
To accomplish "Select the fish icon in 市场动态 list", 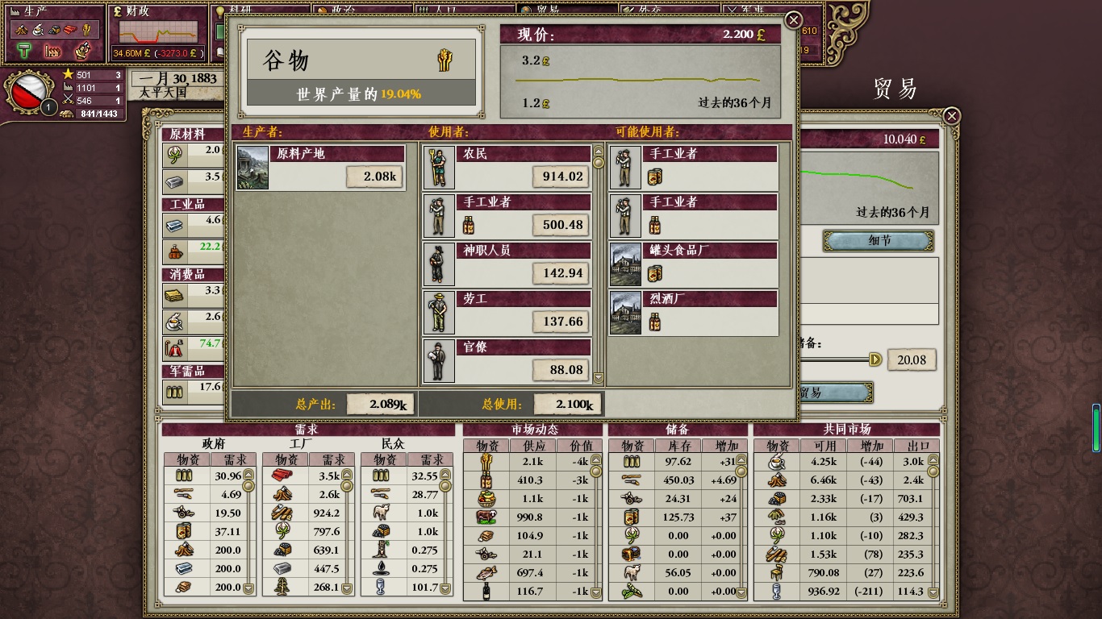I will tap(486, 573).
